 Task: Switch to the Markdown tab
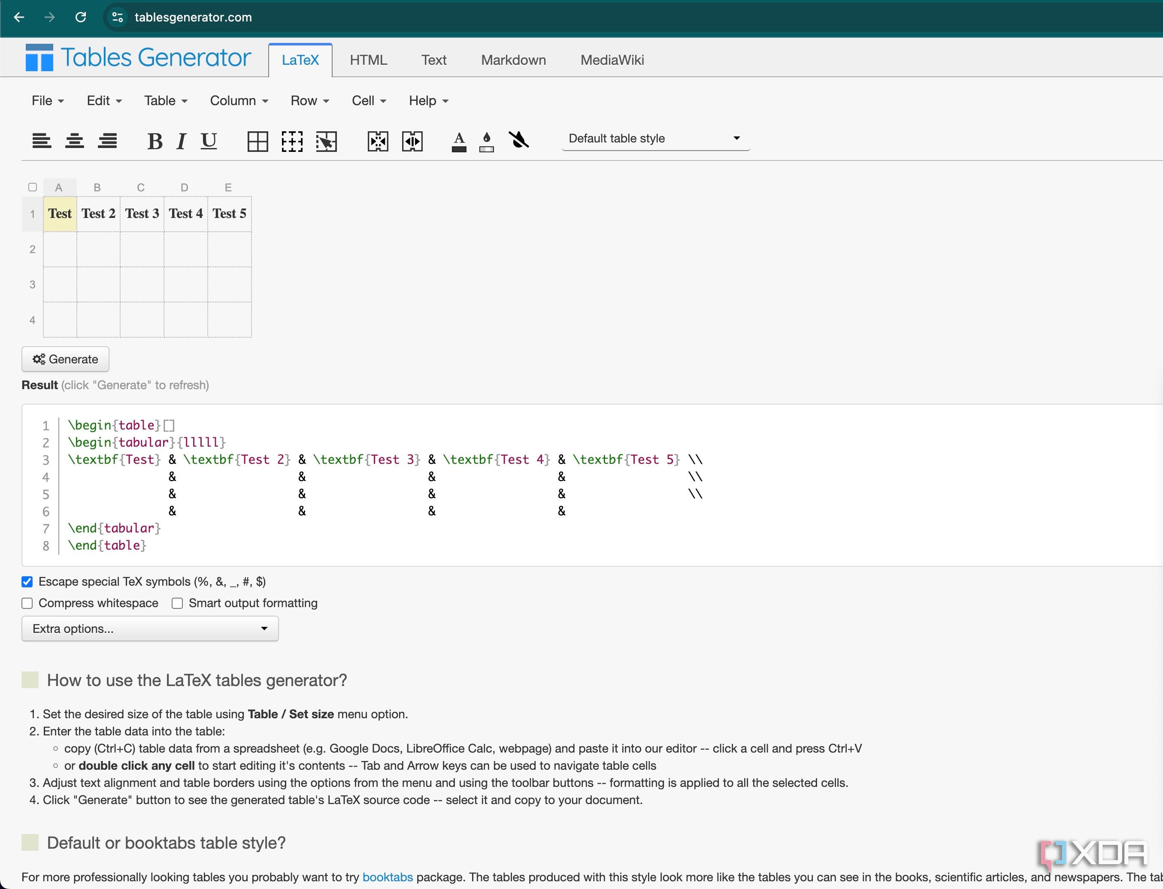(x=513, y=60)
